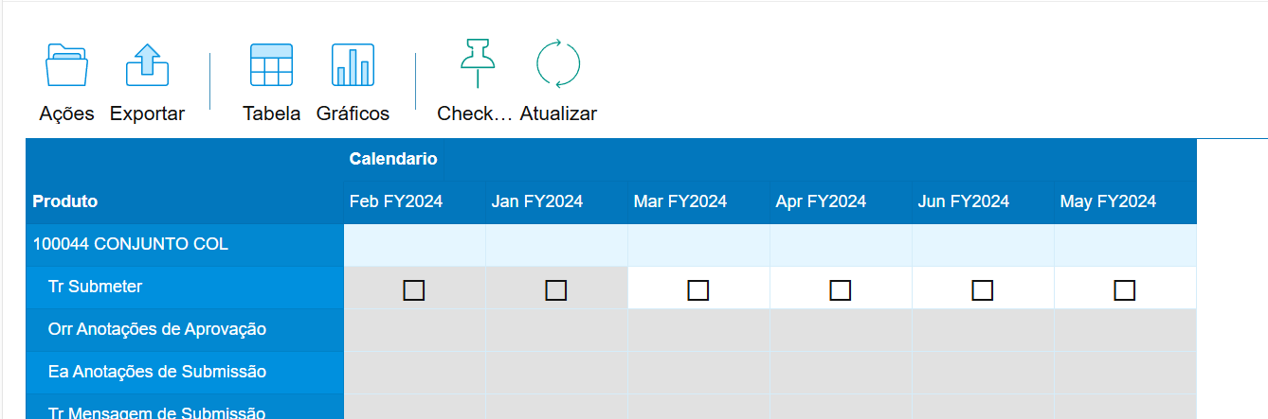1268x419 pixels.
Task: Tick Tr Submeter checkbox for Jan FY2024
Action: point(556,290)
